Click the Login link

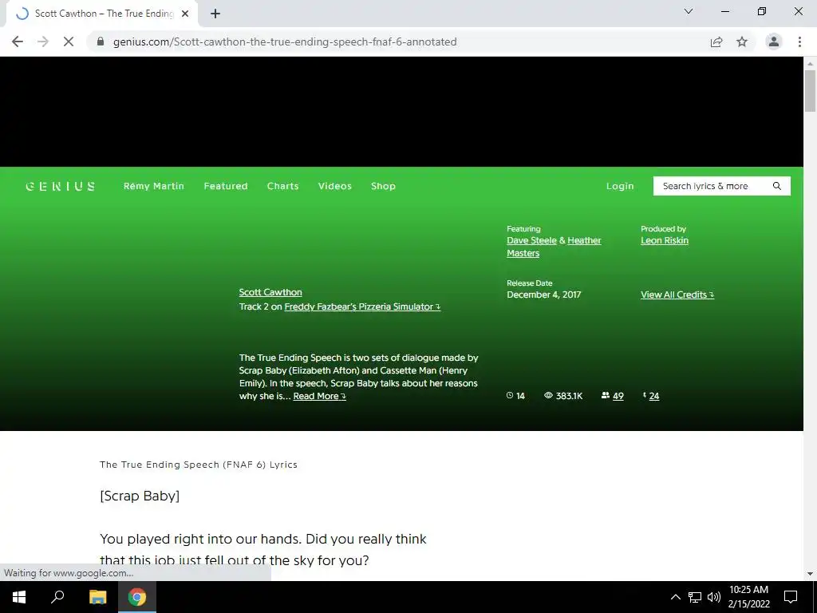tap(620, 186)
